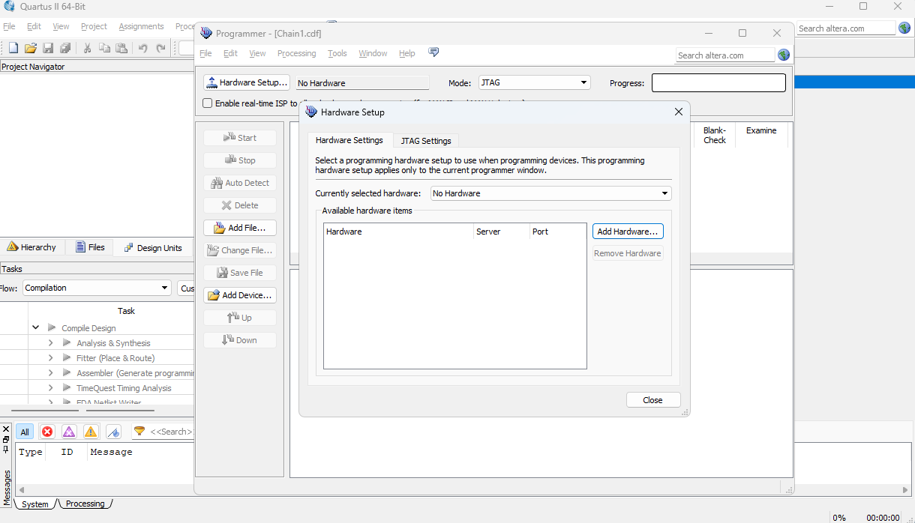Screen dimensions: 915x523
Task: Open Quartus Project menu
Action: tap(94, 26)
